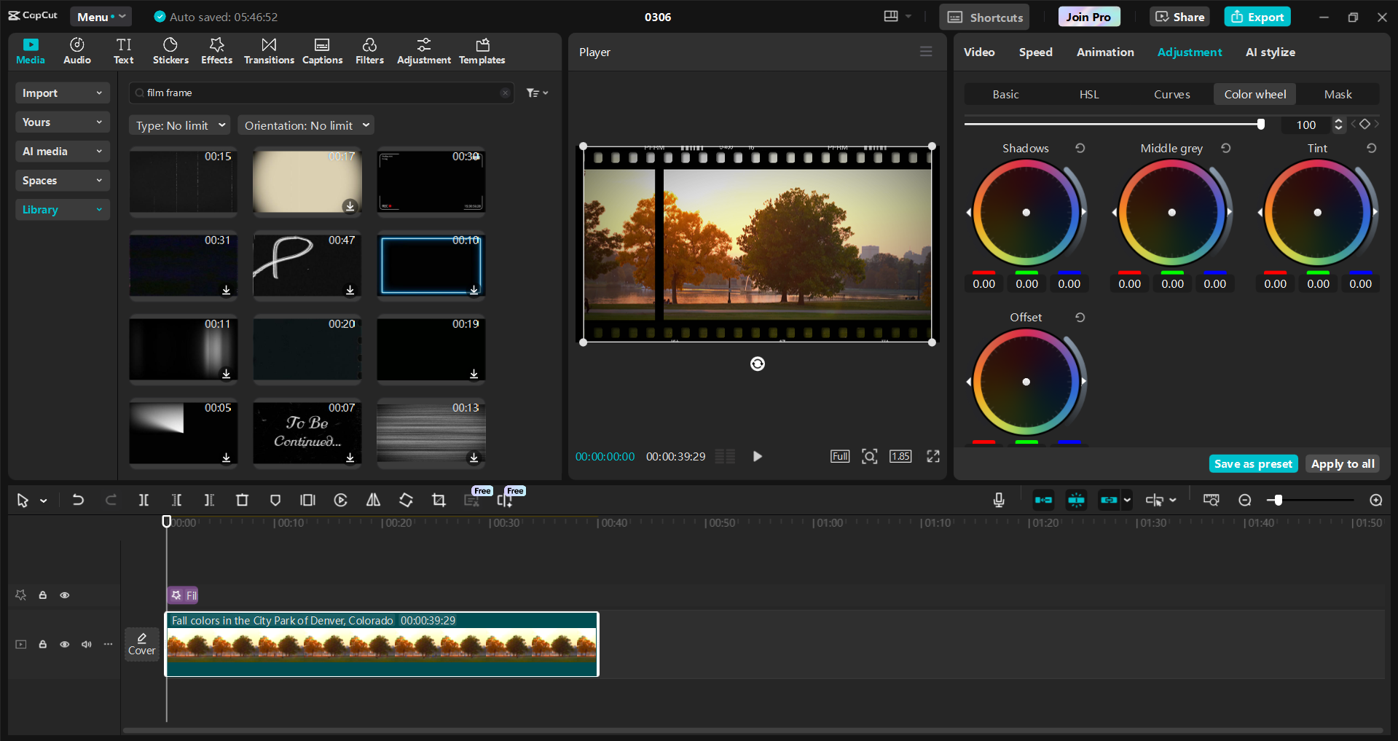Open the Effects panel
Viewport: 1398px width, 741px height.
pos(216,50)
